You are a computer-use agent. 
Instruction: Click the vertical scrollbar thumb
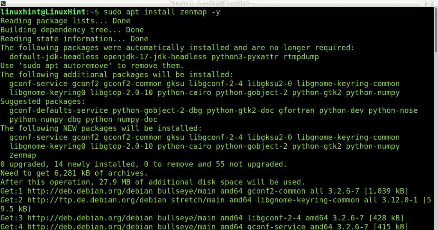pyautogui.click(x=435, y=31)
